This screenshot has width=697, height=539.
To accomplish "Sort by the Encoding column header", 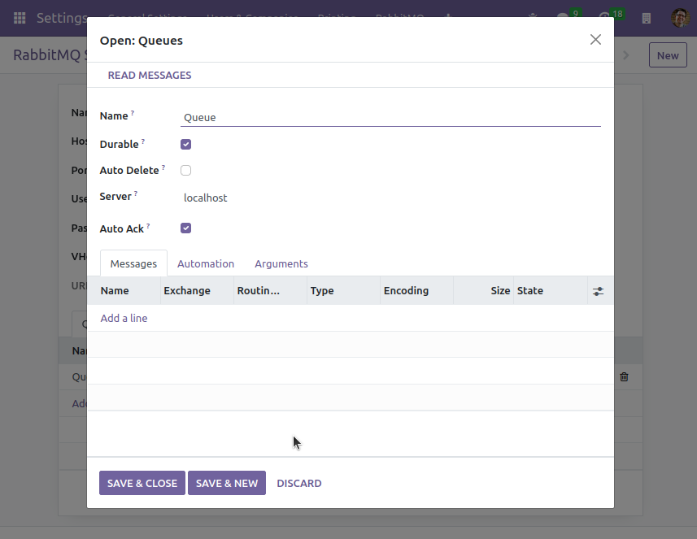I will pyautogui.click(x=417, y=290).
